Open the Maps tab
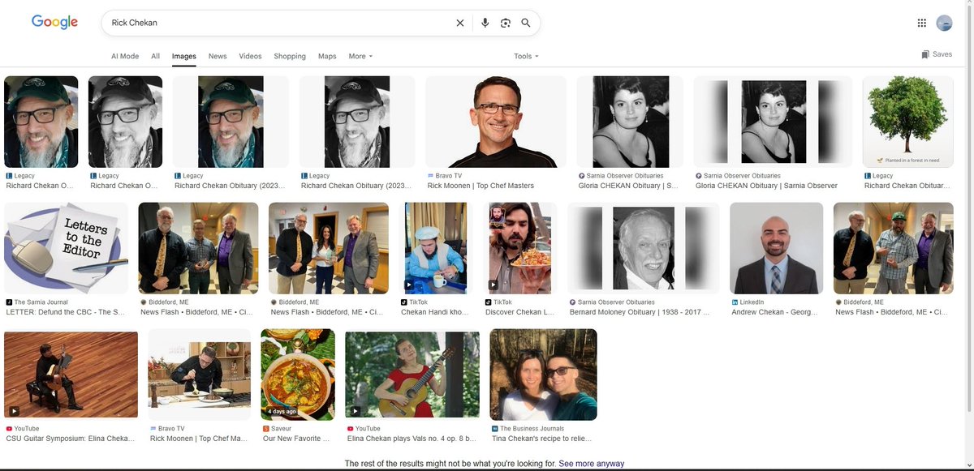 pyautogui.click(x=327, y=56)
